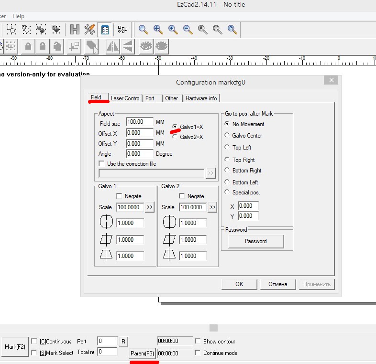
Task: Click the open eye show icon
Action: (x=146, y=46)
